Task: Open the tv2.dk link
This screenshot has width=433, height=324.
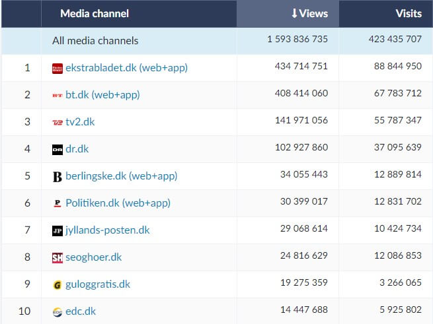Action: [80, 122]
